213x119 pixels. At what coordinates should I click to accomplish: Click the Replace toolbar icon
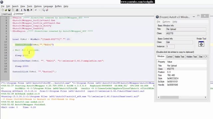pos(47,10)
